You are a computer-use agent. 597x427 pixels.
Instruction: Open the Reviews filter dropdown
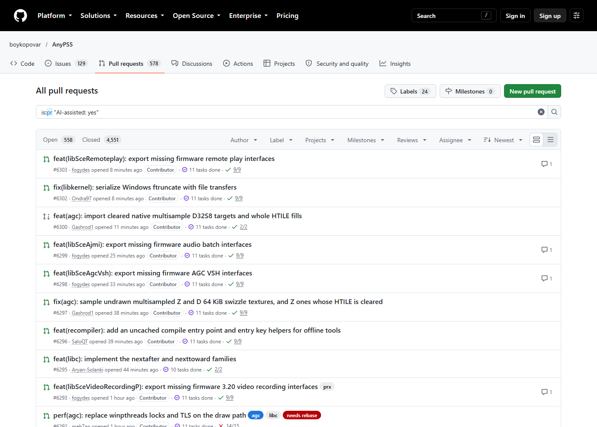tap(412, 140)
